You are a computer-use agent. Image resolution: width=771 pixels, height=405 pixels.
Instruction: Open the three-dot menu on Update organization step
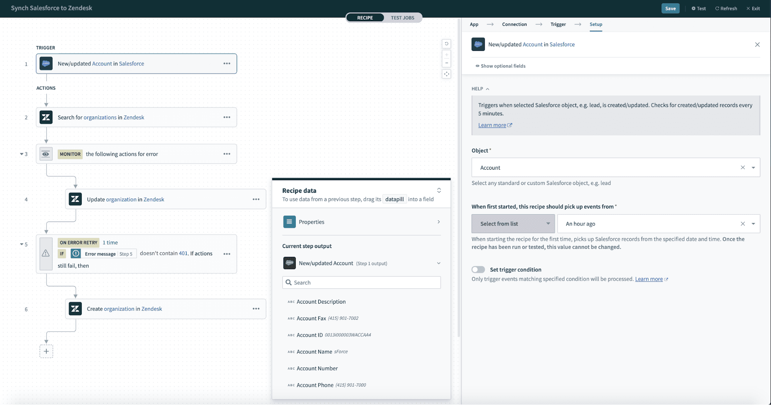pos(256,199)
